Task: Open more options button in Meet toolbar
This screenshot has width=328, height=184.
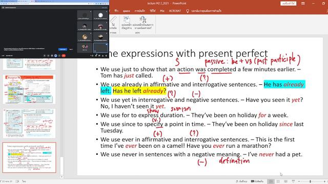Action: coord(59,56)
